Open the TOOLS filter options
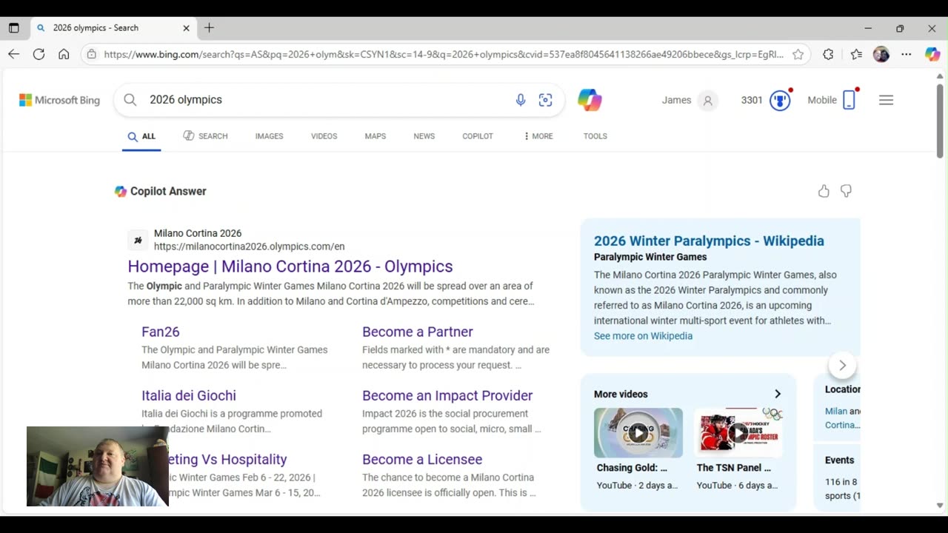948x533 pixels. click(595, 136)
